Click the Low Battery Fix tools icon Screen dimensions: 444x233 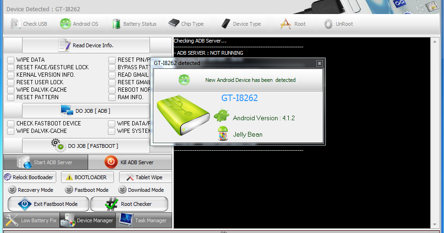pyautogui.click(x=12, y=220)
